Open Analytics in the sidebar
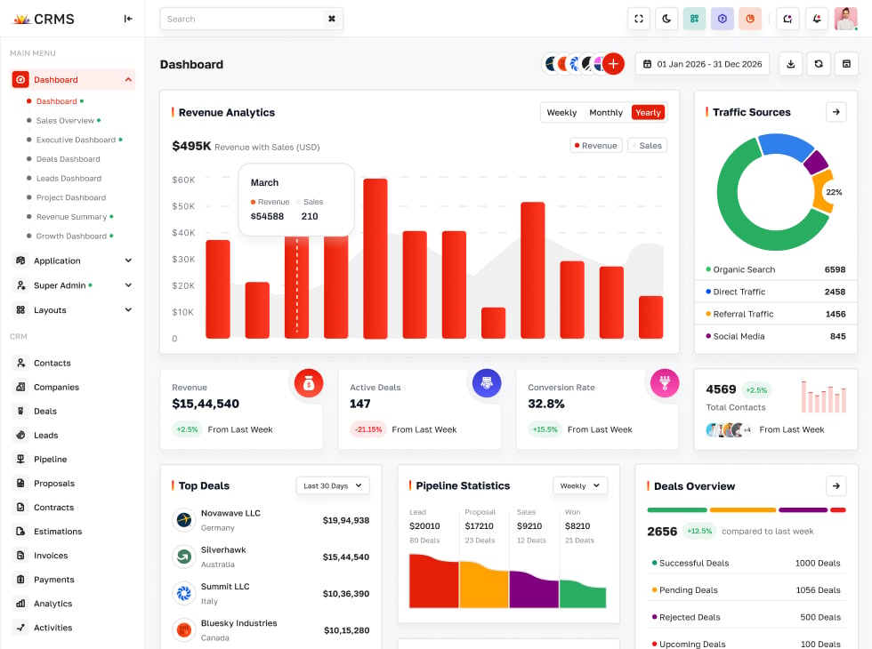872x649 pixels. 52,604
